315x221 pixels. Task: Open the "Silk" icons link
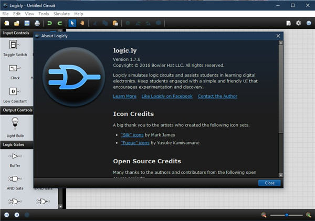coord(132,135)
